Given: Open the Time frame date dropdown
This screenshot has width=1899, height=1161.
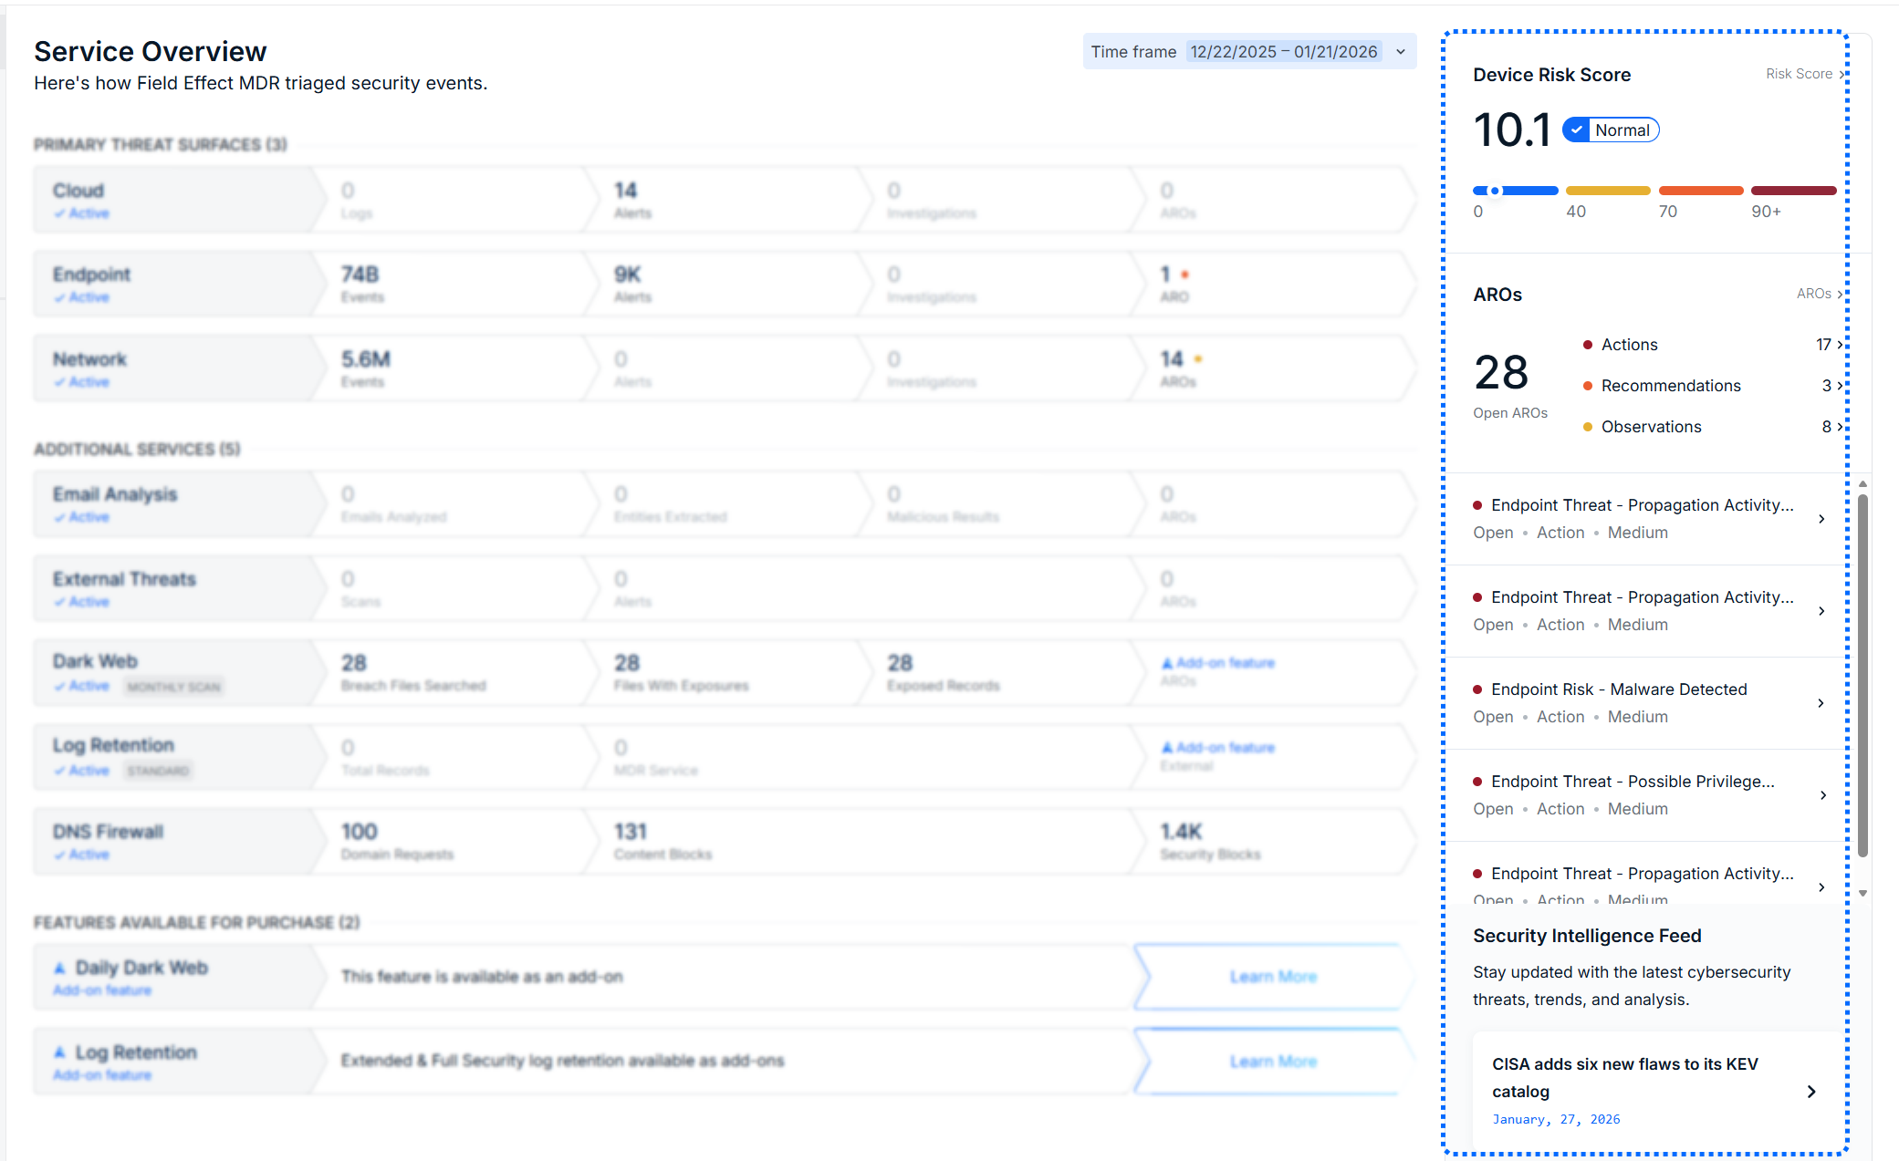Looking at the screenshot, I should click(x=1400, y=52).
